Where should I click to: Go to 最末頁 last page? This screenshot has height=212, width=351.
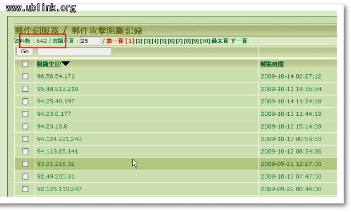220,41
